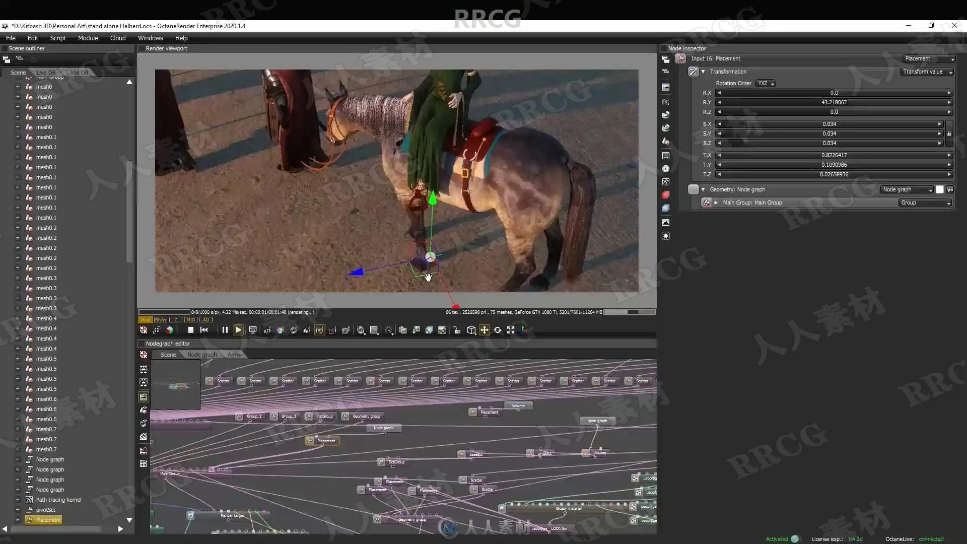The width and height of the screenshot is (967, 544).
Task: Select Path tracing kernel in scene outliner
Action: [58, 500]
